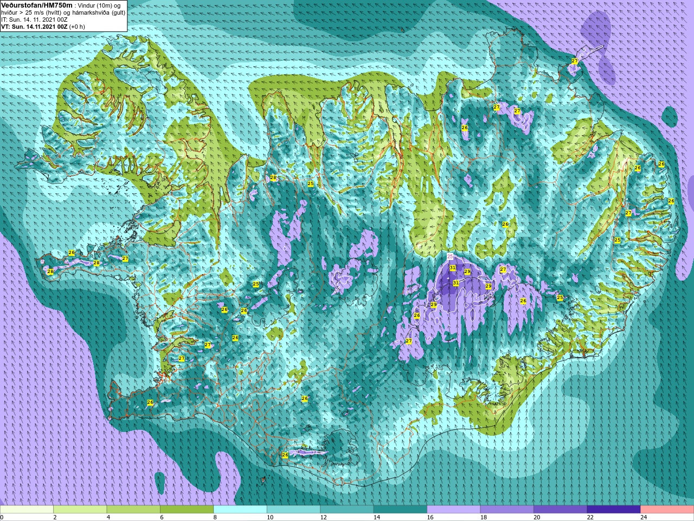Viewport: 694px width, 521px height.
Task: Click the pale yellow 0–2 legend swatch
Action: [x=27, y=510]
